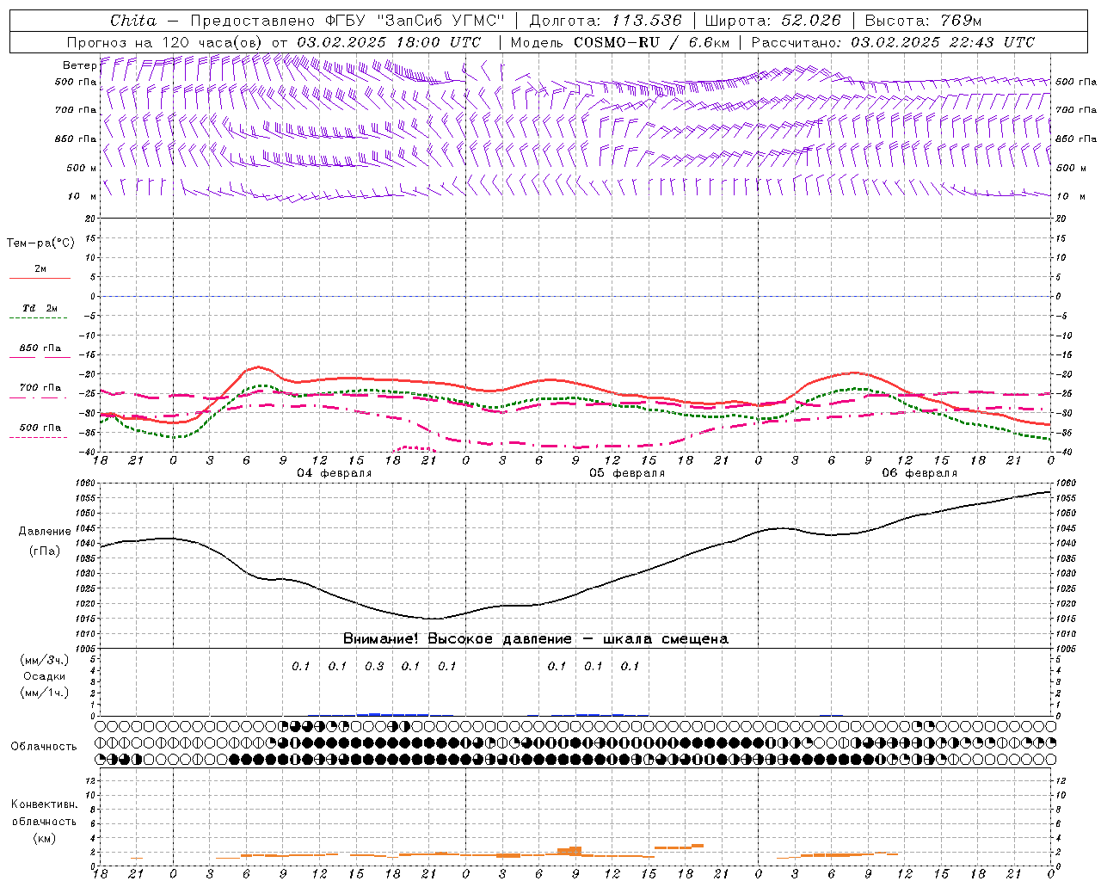This screenshot has height=881, width=1101.
Task: Click the '0.3' precipitation amount value
Action: tap(374, 666)
